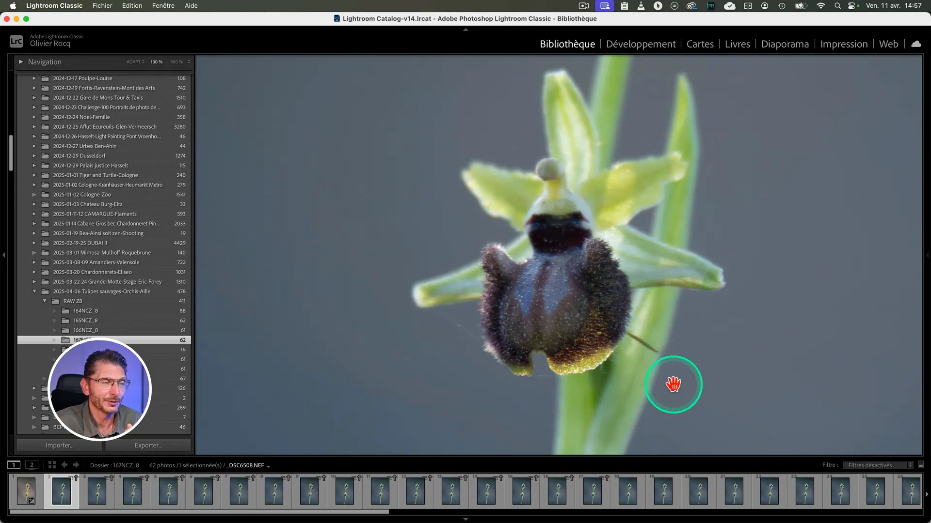Click the filmstrip horizontal scrollbar
Screen dimensions: 931x523
click(x=199, y=512)
